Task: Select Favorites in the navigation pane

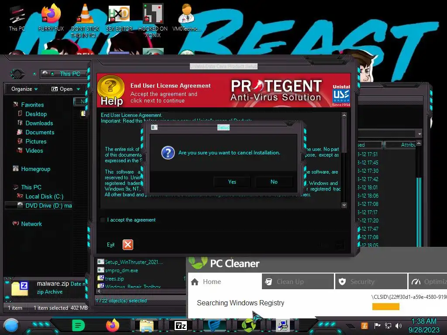Action: coord(32,105)
